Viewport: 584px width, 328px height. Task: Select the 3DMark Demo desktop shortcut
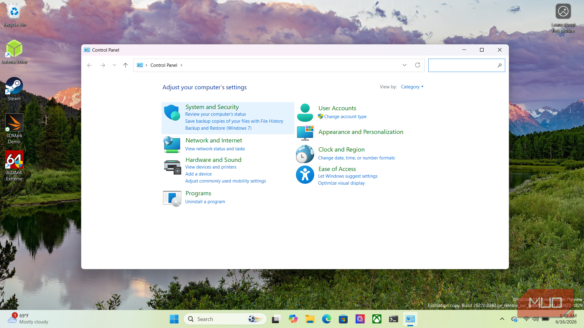pos(14,129)
